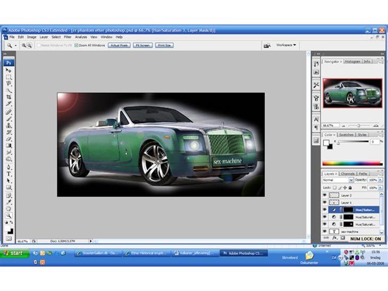Image resolution: width=388 pixels, height=291 pixels.
Task: Click the Windows Start button
Action: [13, 253]
